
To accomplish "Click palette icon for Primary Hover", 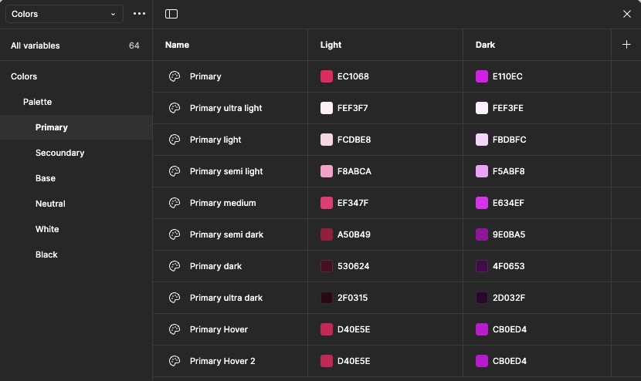I will pyautogui.click(x=175, y=329).
